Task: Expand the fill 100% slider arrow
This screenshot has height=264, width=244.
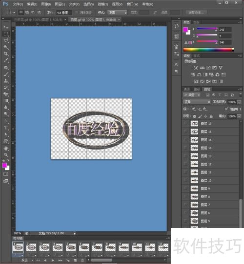Action: pos(239,116)
